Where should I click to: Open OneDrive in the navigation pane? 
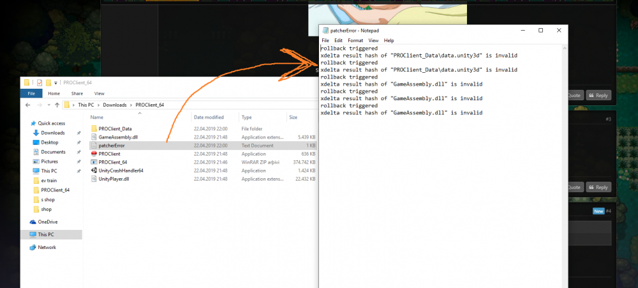(47, 222)
